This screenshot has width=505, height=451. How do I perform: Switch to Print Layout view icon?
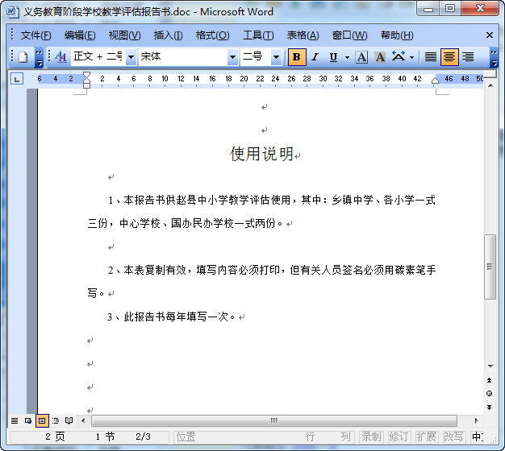[42, 420]
